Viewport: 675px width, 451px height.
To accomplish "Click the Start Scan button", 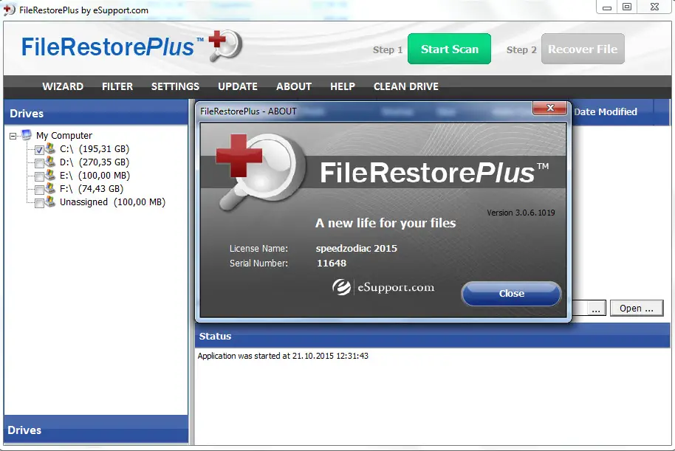I will 450,49.
